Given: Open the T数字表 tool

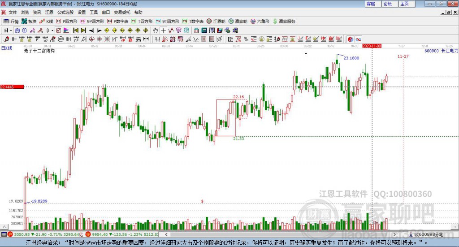Looking at the screenshot, I should 193,22.
